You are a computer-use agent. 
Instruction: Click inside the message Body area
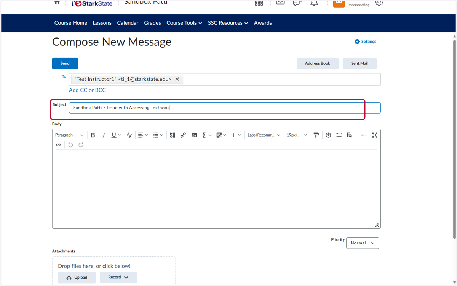pos(216,189)
